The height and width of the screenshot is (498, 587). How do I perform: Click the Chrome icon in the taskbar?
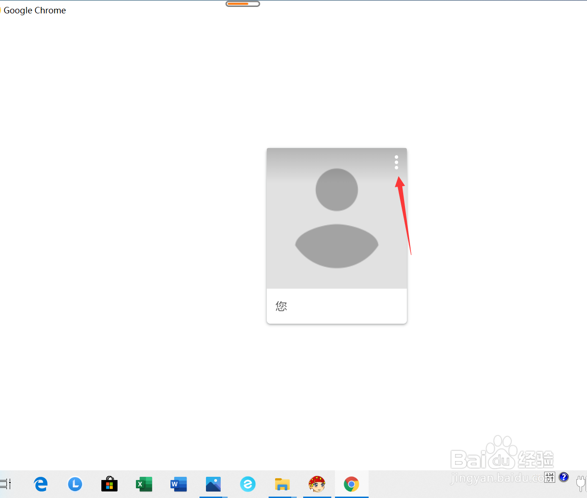352,484
